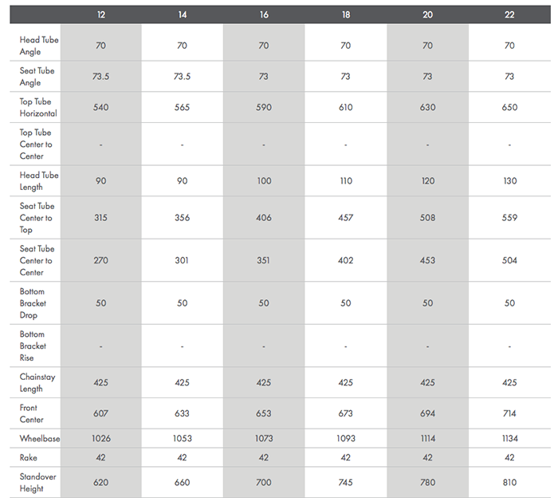Screen dimensions: 558x498
Task: Select the Head Tube Length row label
Action: click(39, 180)
